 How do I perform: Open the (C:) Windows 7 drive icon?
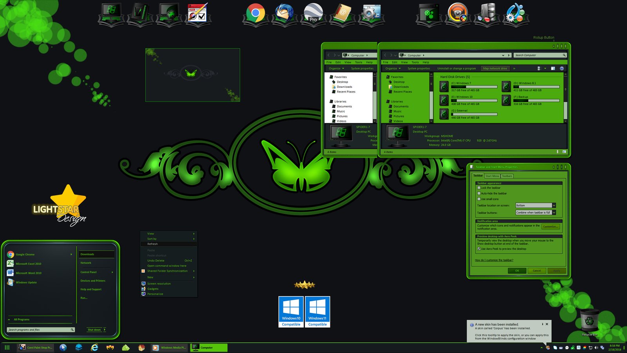pos(444,86)
